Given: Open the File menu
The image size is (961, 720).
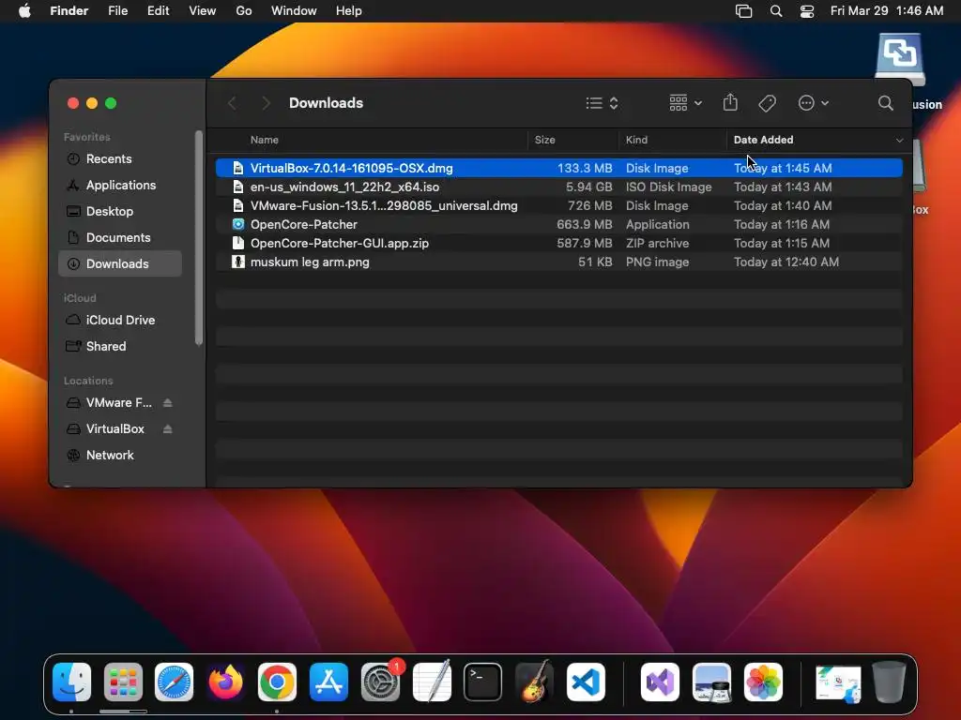Looking at the screenshot, I should coord(117,11).
